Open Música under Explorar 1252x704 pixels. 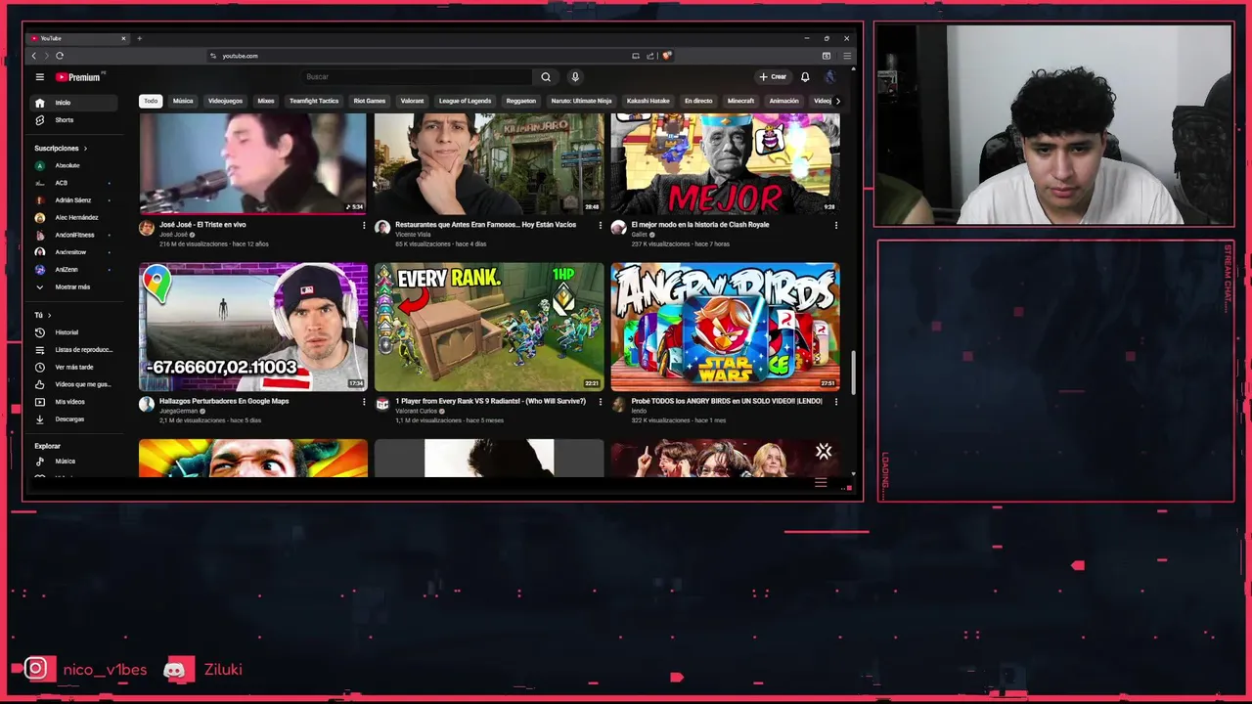tap(75, 462)
